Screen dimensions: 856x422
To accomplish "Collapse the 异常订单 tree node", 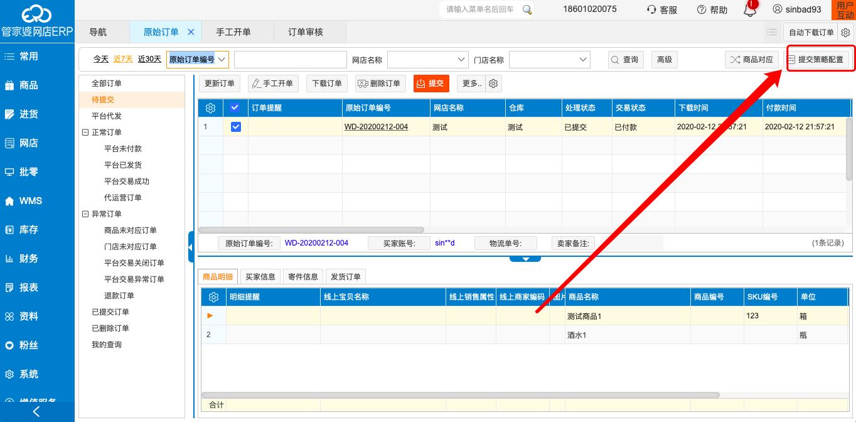I will coord(85,214).
